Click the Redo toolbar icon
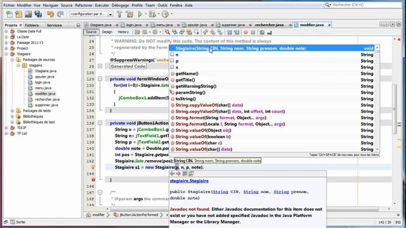Image resolution: width=406 pixels, height=228 pixels. click(60, 14)
